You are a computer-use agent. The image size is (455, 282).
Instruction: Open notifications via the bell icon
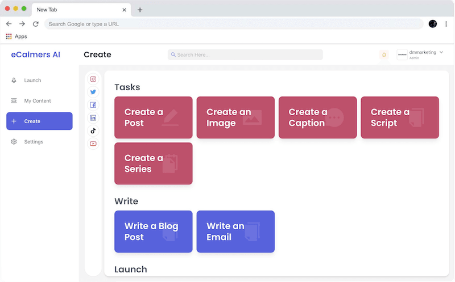384,54
